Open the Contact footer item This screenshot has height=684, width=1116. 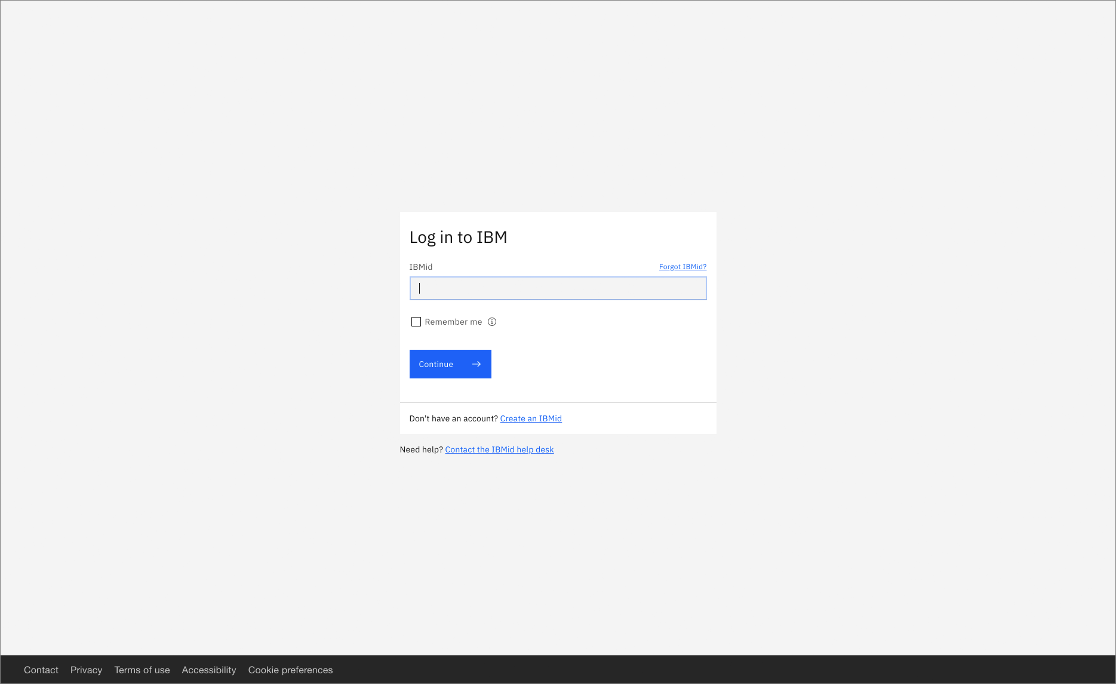pos(41,670)
